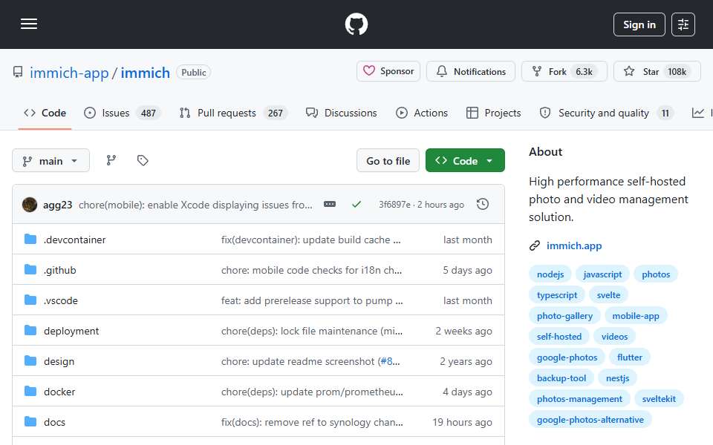
Task: Select the google-photos topic tag
Action: pyautogui.click(x=567, y=357)
